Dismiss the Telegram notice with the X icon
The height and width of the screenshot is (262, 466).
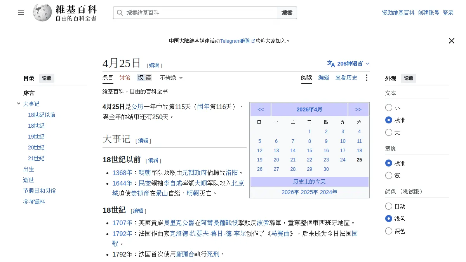click(451, 41)
